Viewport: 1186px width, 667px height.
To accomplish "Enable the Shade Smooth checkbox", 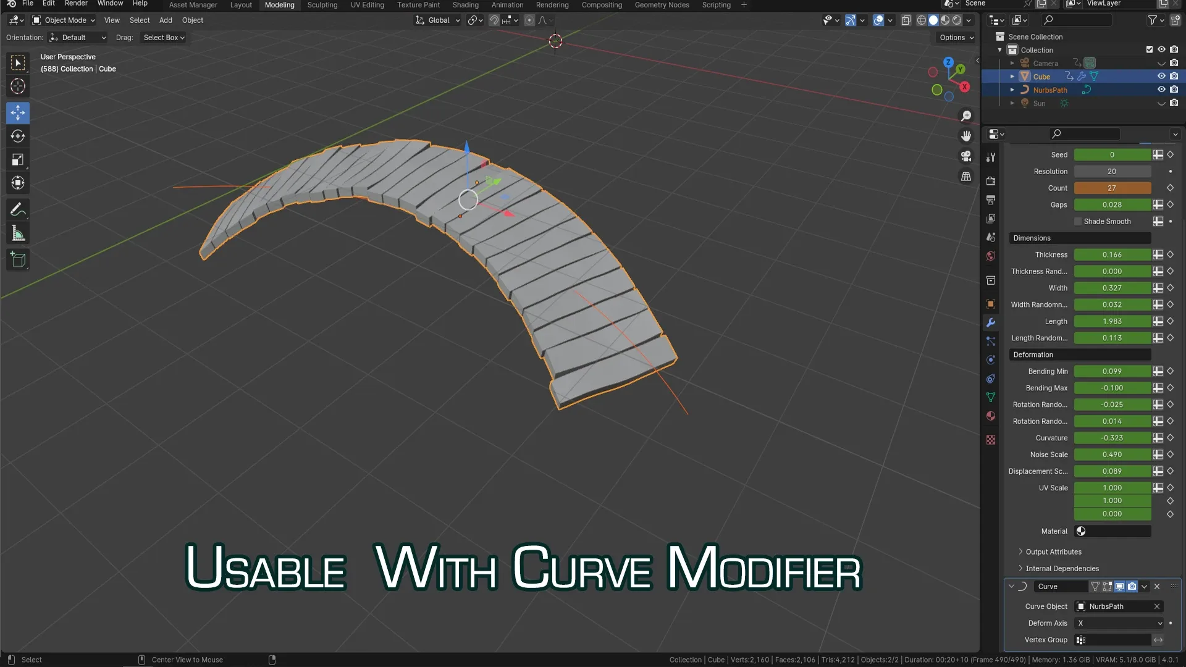I will point(1077,221).
